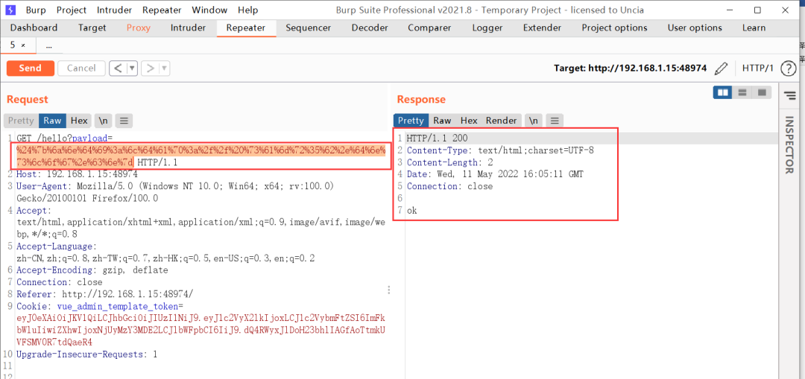Switch Response view to Render
Viewport: 805px width, 379px height.
(x=502, y=121)
